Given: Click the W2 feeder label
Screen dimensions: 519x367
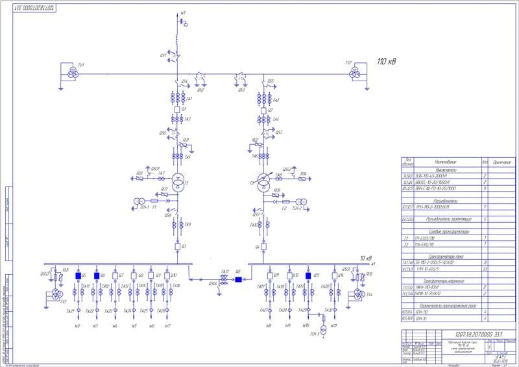Looking at the screenshot, I should click(77, 326).
